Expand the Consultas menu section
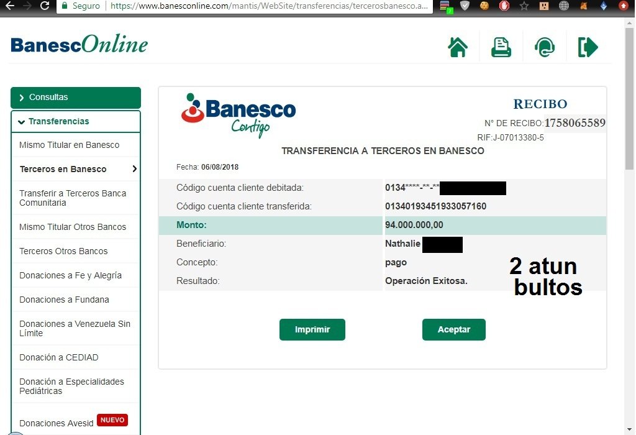The height and width of the screenshot is (435, 636). (76, 98)
